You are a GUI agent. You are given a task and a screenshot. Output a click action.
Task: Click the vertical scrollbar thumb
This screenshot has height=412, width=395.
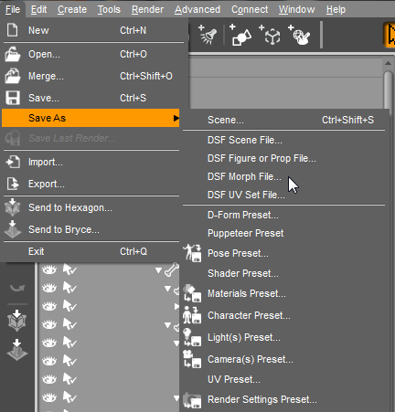coord(388,90)
